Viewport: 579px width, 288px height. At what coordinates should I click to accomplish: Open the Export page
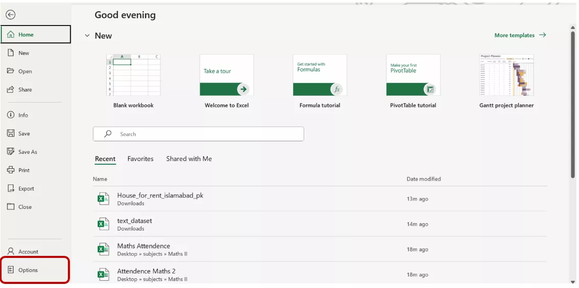26,189
